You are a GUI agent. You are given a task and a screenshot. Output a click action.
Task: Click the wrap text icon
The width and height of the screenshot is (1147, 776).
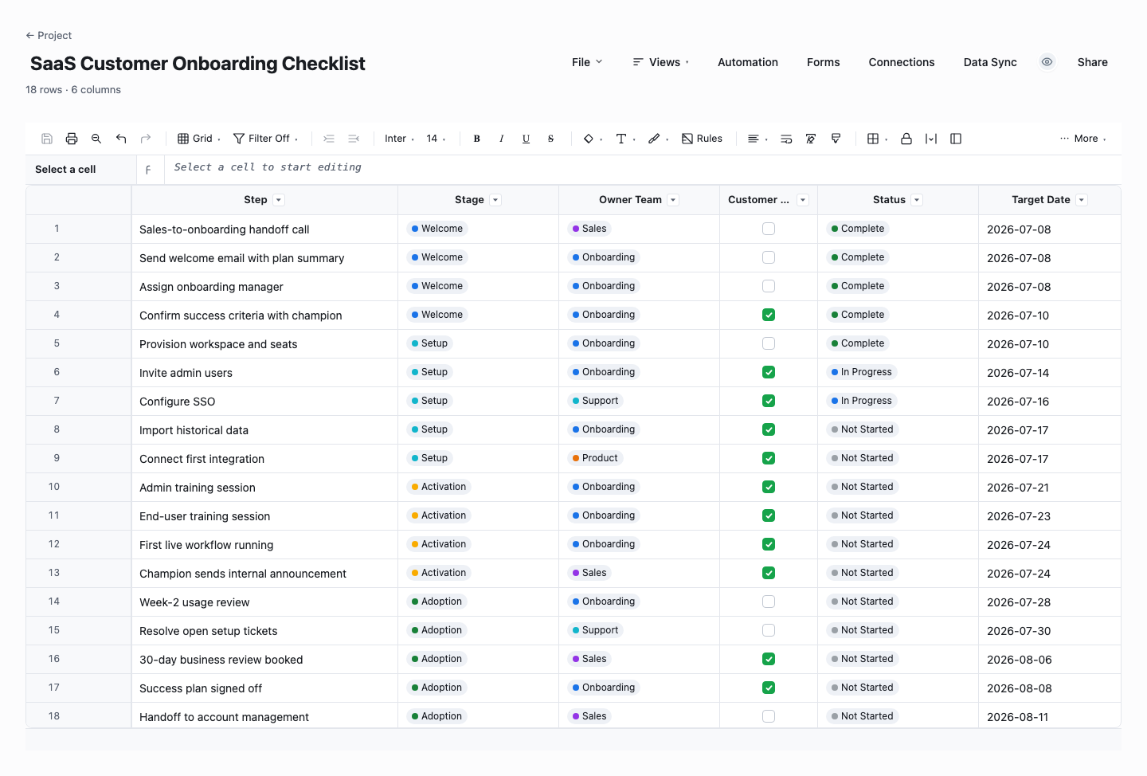click(786, 139)
